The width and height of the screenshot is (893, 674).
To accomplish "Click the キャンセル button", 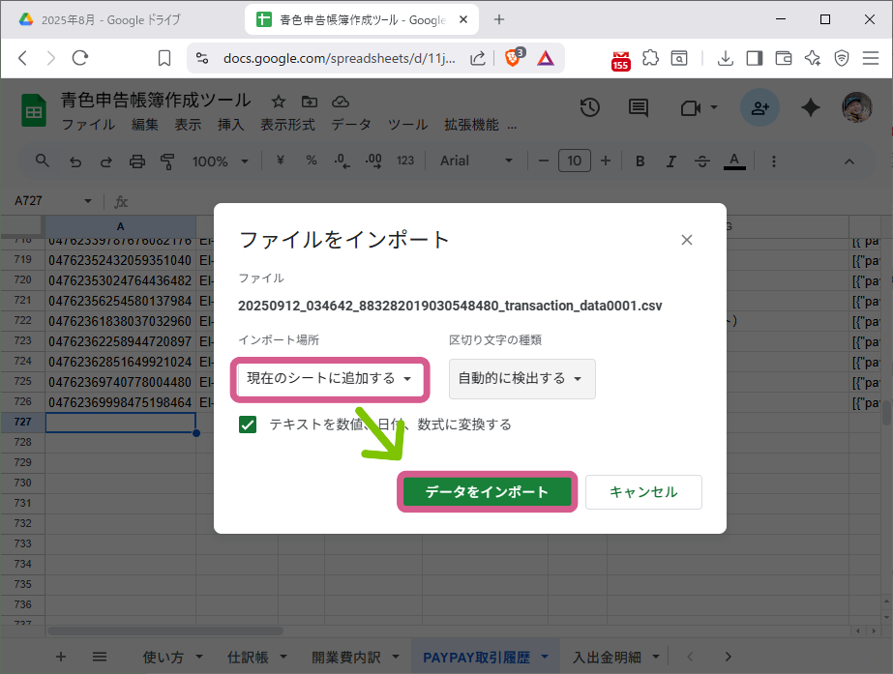I will pyautogui.click(x=643, y=492).
